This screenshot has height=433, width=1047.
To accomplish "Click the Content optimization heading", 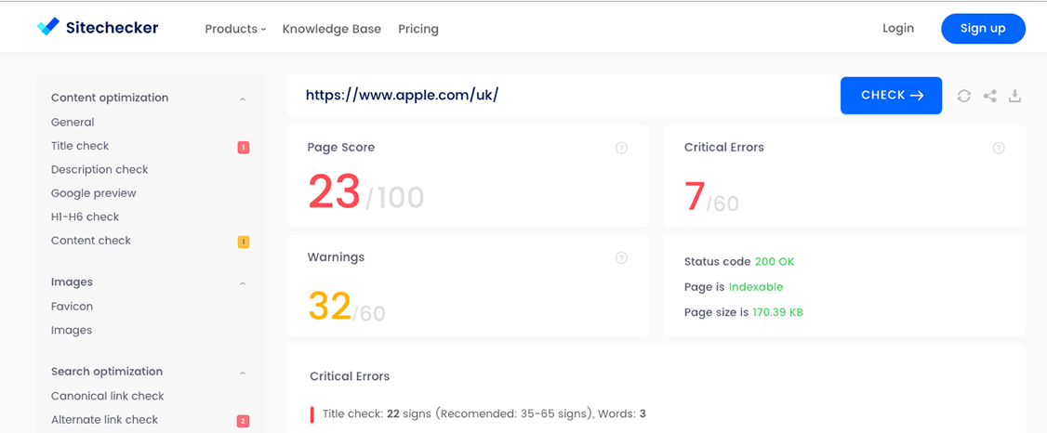I will click(x=110, y=98).
